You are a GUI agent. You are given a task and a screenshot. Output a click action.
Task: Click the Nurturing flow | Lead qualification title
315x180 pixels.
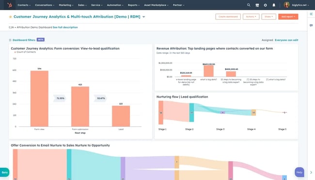[182, 97]
